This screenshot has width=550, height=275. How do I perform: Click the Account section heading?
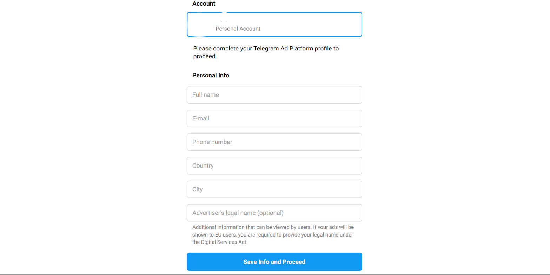[x=204, y=3]
